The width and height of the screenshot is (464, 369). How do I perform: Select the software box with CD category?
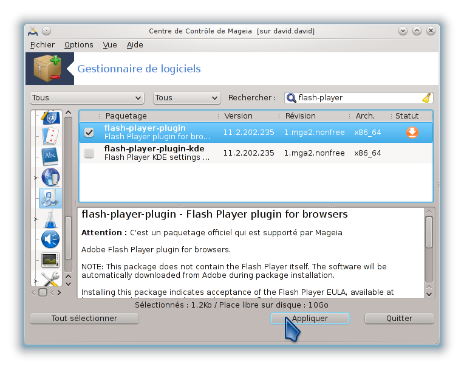[x=50, y=198]
